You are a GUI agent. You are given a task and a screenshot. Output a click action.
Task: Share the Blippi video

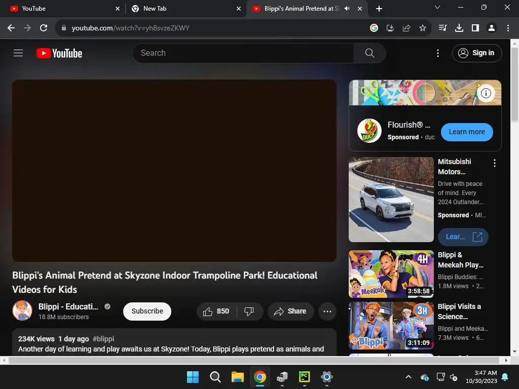[x=290, y=312]
